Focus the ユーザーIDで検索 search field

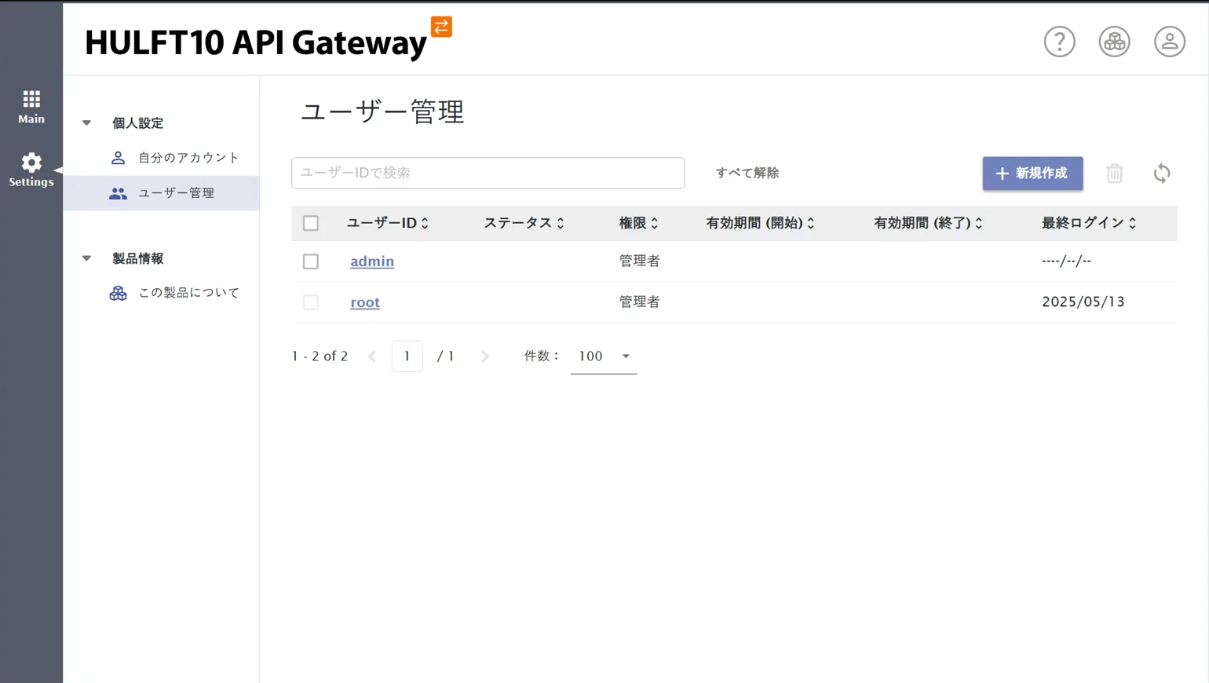(488, 173)
